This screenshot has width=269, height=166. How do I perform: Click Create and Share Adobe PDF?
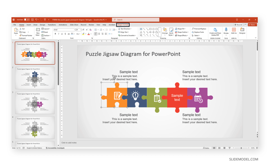(x=215, y=32)
